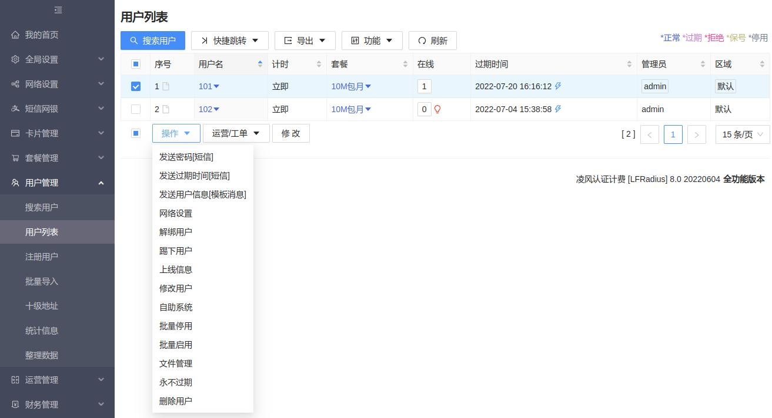This screenshot has width=772, height=418.
Task: Check the checkbox for user 102
Action: click(136, 109)
